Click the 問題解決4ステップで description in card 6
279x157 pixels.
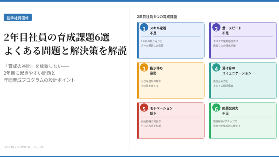(225, 121)
